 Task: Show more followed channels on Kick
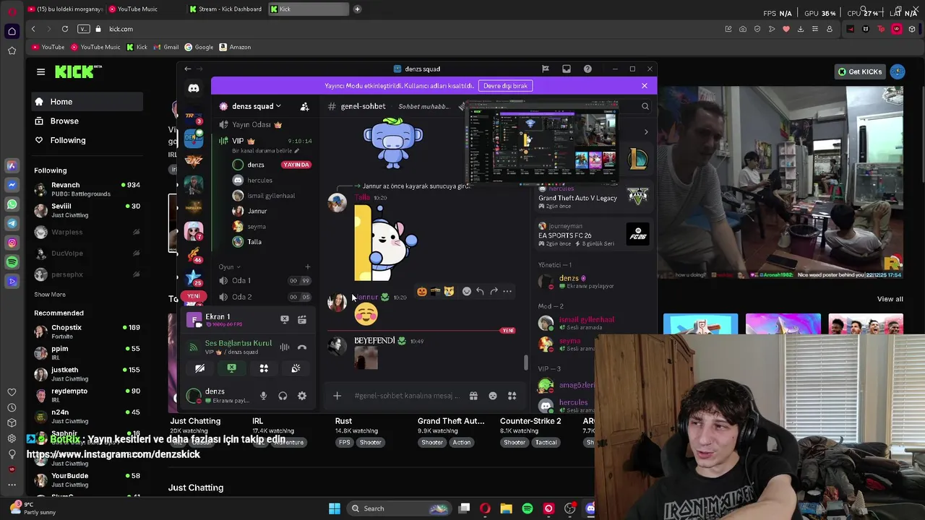[50, 295]
